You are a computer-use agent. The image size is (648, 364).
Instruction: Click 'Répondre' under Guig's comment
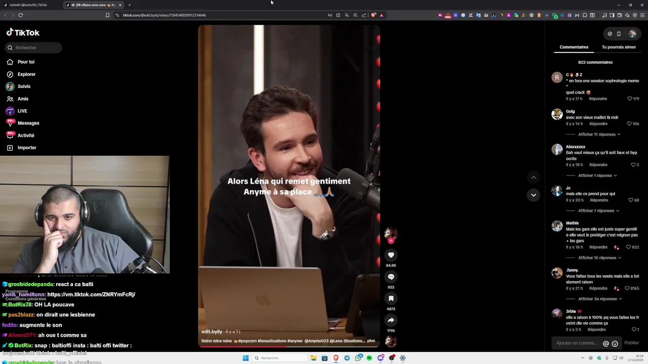pos(598,124)
